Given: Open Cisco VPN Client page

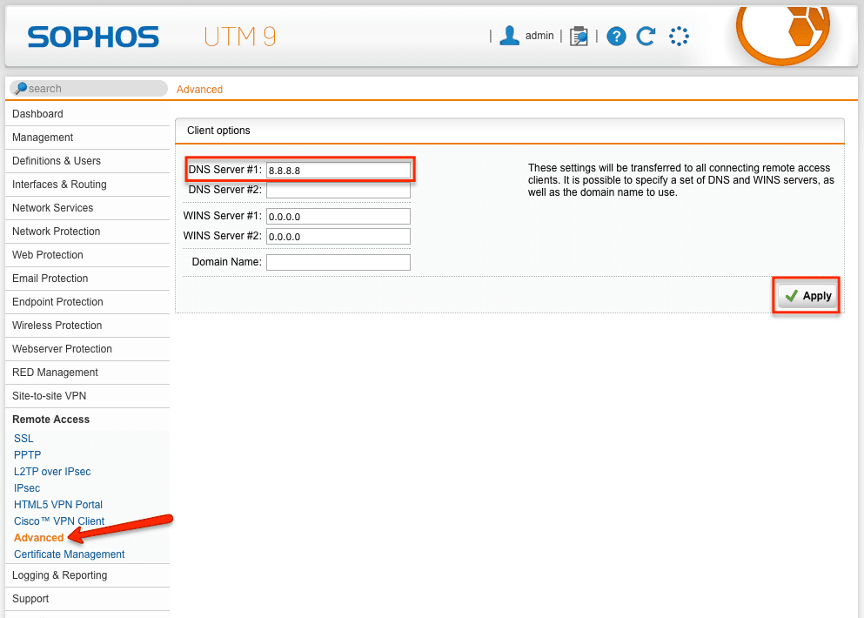Looking at the screenshot, I should pyautogui.click(x=59, y=521).
